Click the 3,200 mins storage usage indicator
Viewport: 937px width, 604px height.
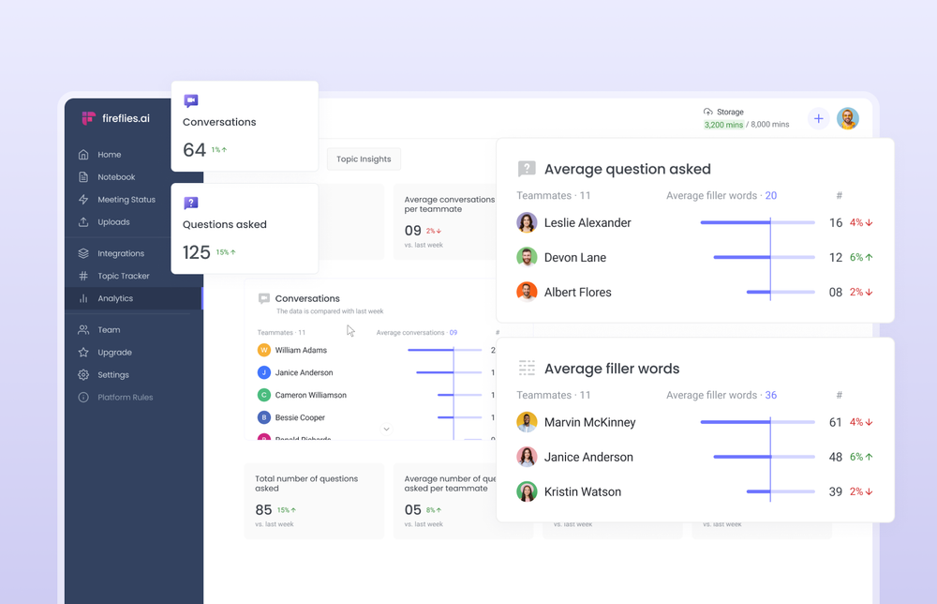coord(721,124)
